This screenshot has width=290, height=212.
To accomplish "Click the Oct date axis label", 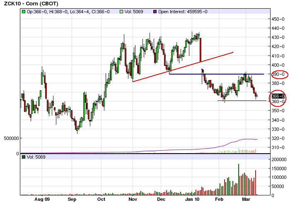I will (101, 200).
